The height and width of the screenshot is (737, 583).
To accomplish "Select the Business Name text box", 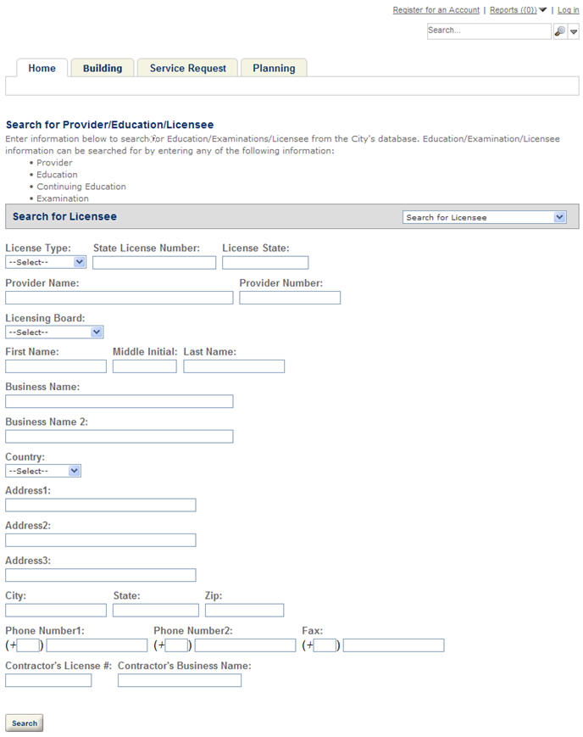I will point(119,401).
